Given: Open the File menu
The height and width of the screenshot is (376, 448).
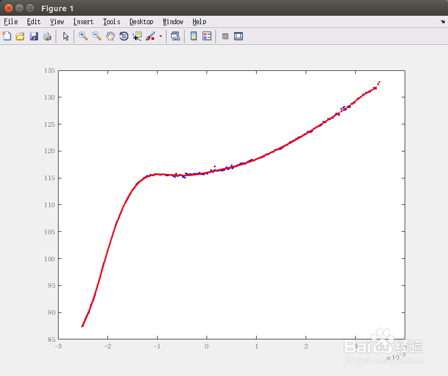Looking at the screenshot, I should tap(11, 22).
